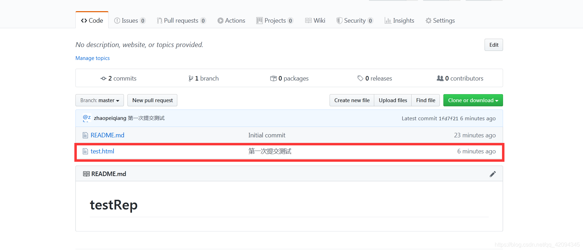Click Find file button
This screenshot has height=251, width=583.
pyautogui.click(x=426, y=100)
